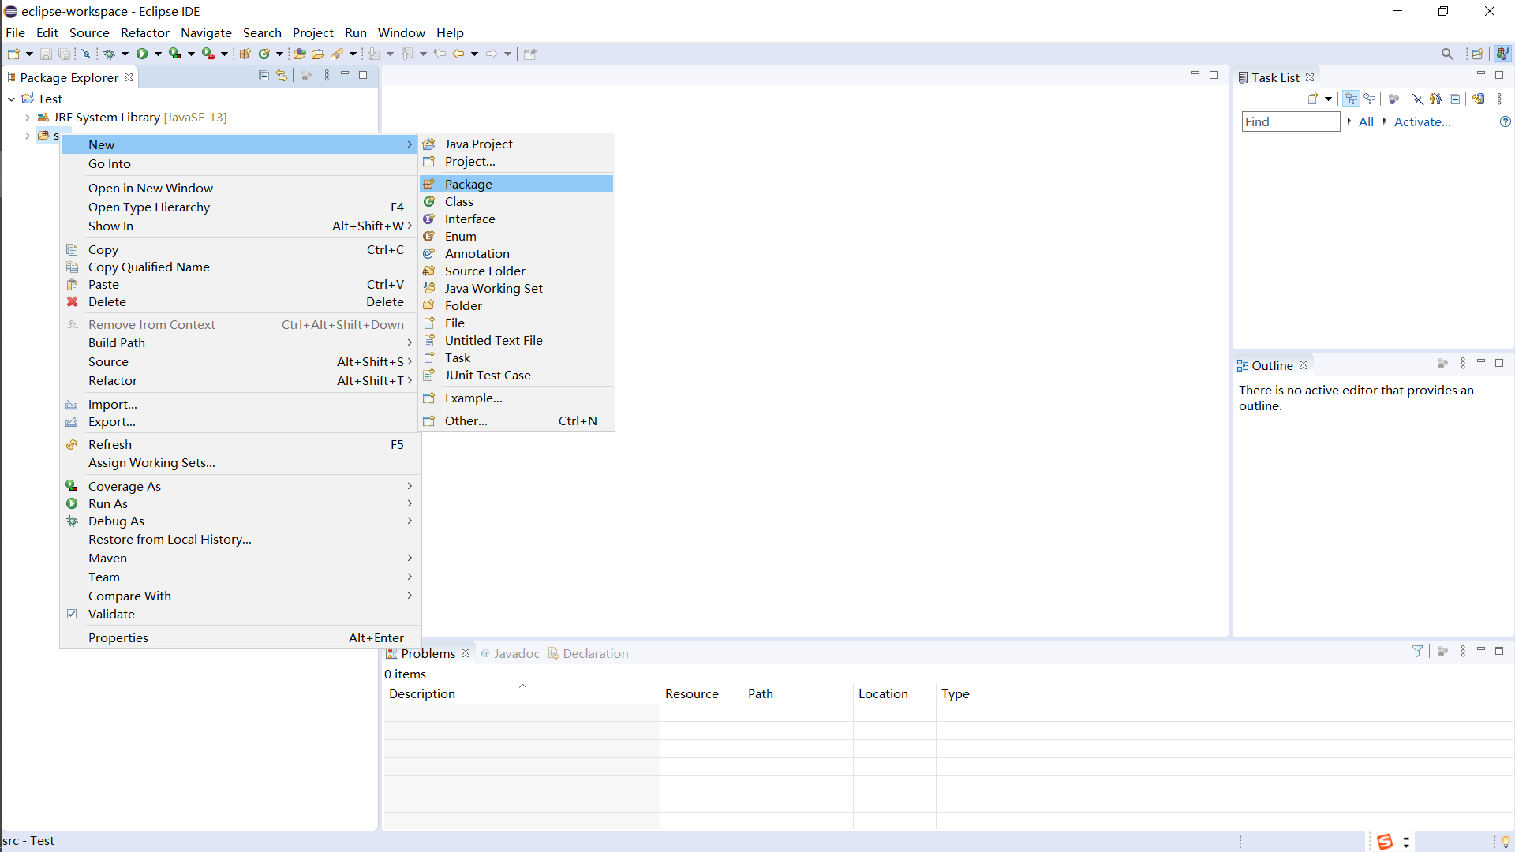Toggle Link with Editor in Package Explorer

click(282, 76)
